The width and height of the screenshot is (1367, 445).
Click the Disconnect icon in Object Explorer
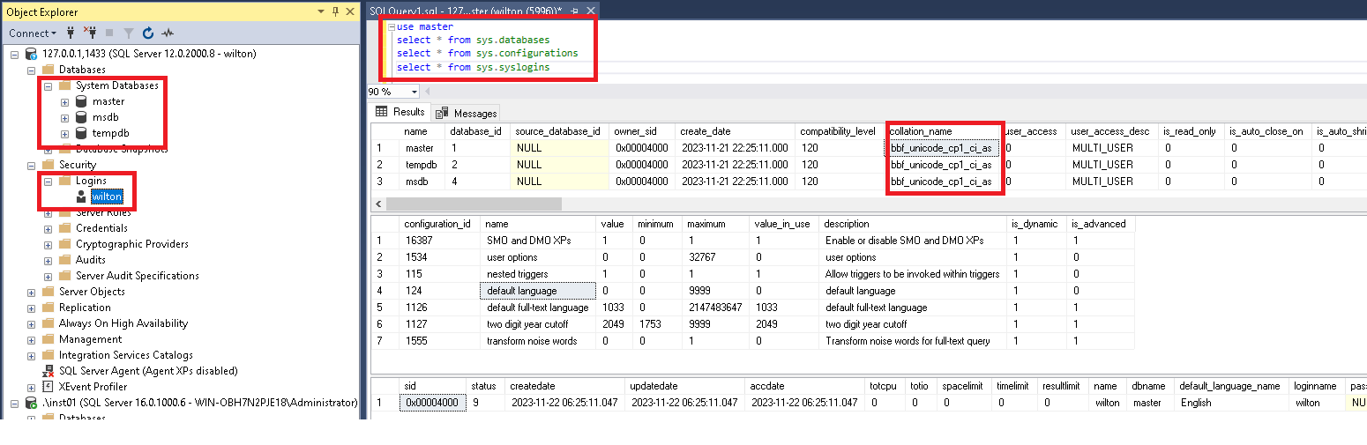[89, 33]
